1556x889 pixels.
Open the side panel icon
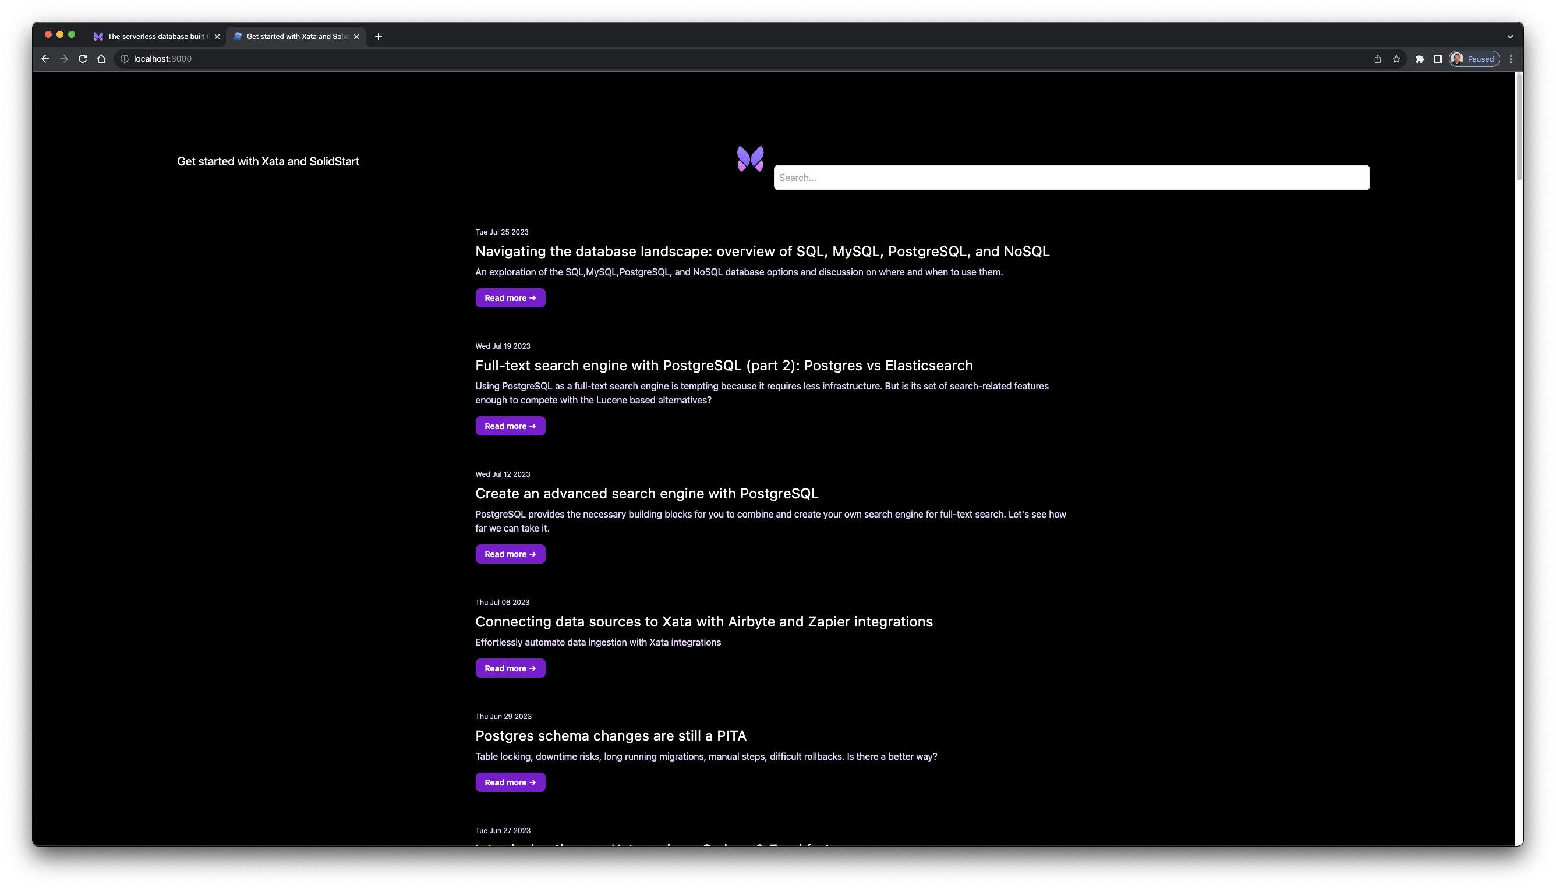click(1438, 59)
